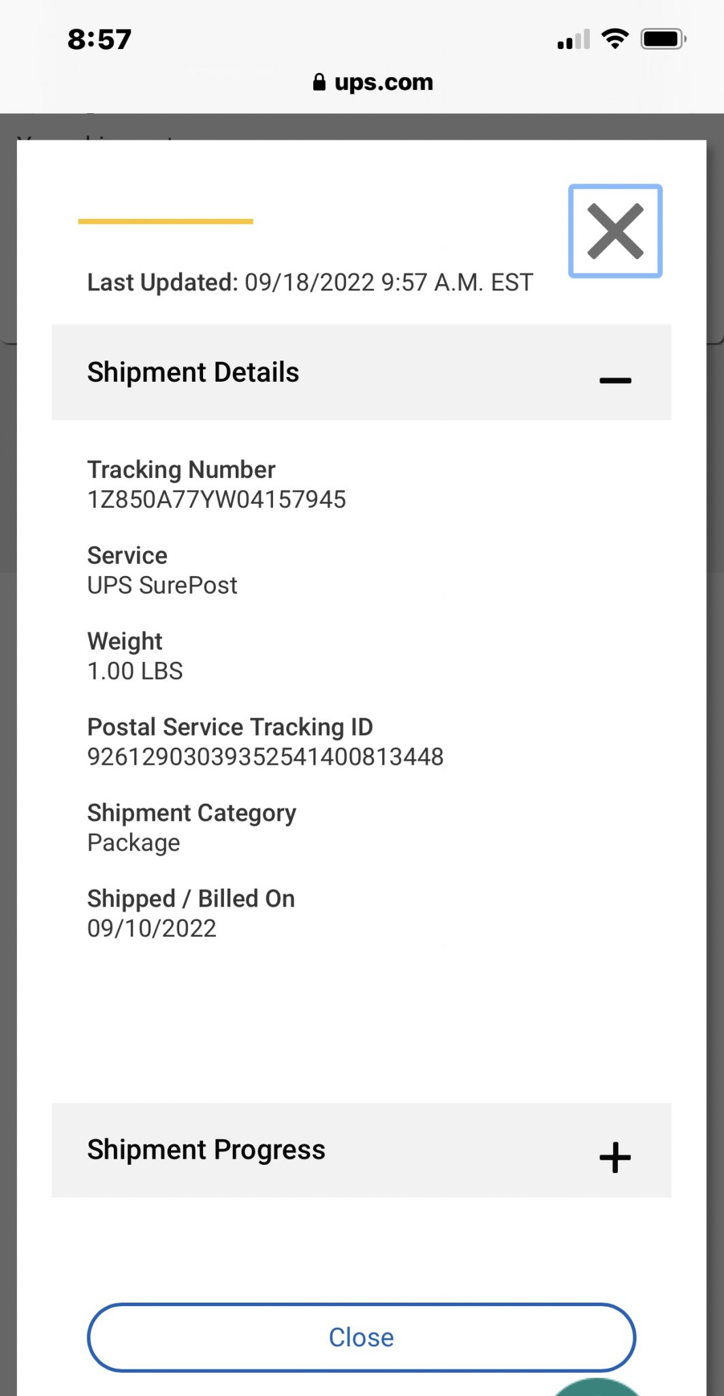Tap the Shipped / Billed On date 09/10/2022
This screenshot has height=1396, width=724.
tap(152, 928)
